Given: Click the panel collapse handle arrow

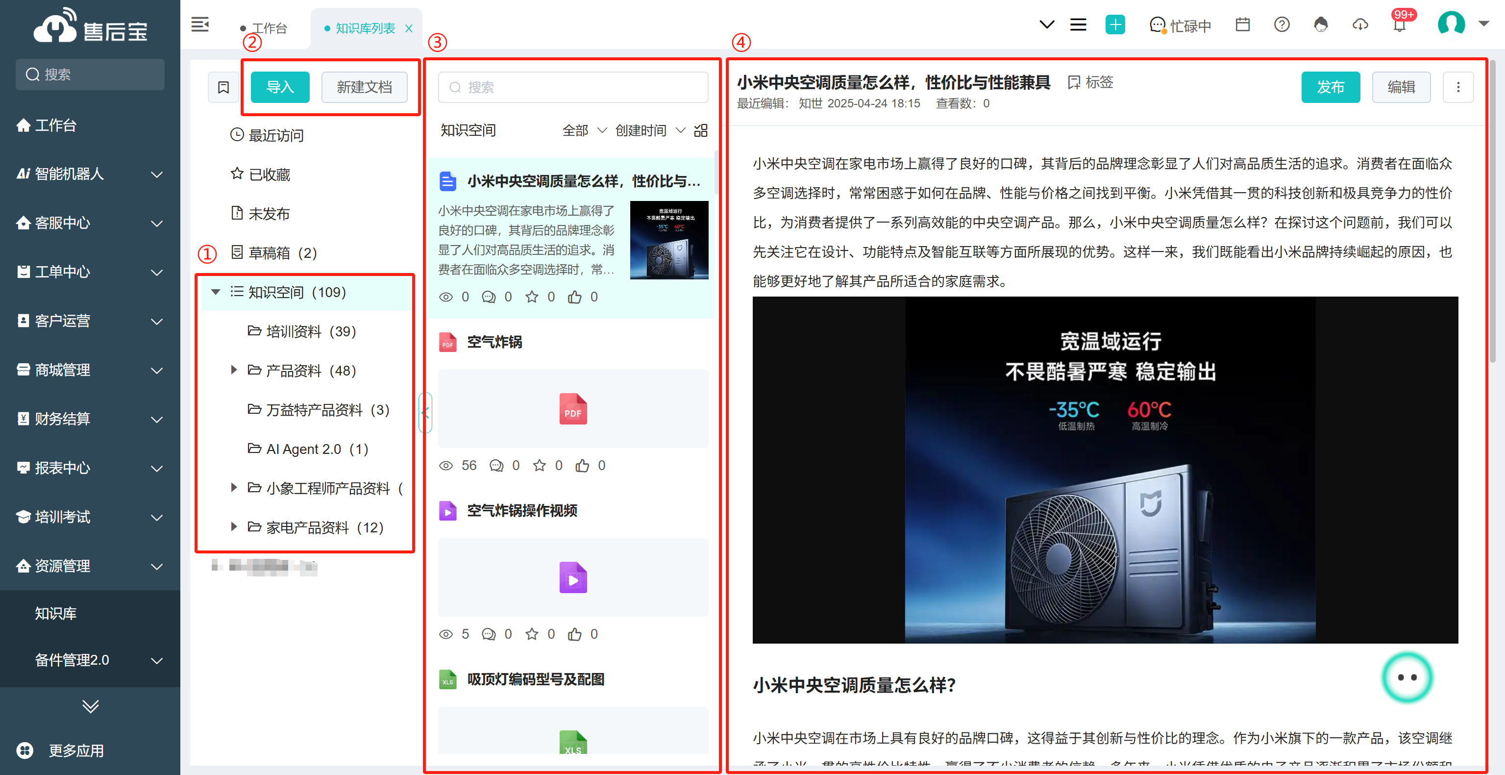Looking at the screenshot, I should click(425, 413).
